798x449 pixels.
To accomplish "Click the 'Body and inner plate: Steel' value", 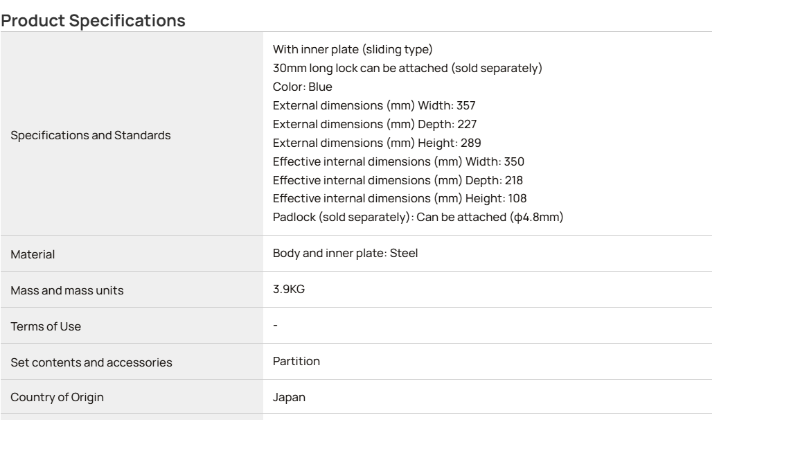I will pyautogui.click(x=345, y=254).
